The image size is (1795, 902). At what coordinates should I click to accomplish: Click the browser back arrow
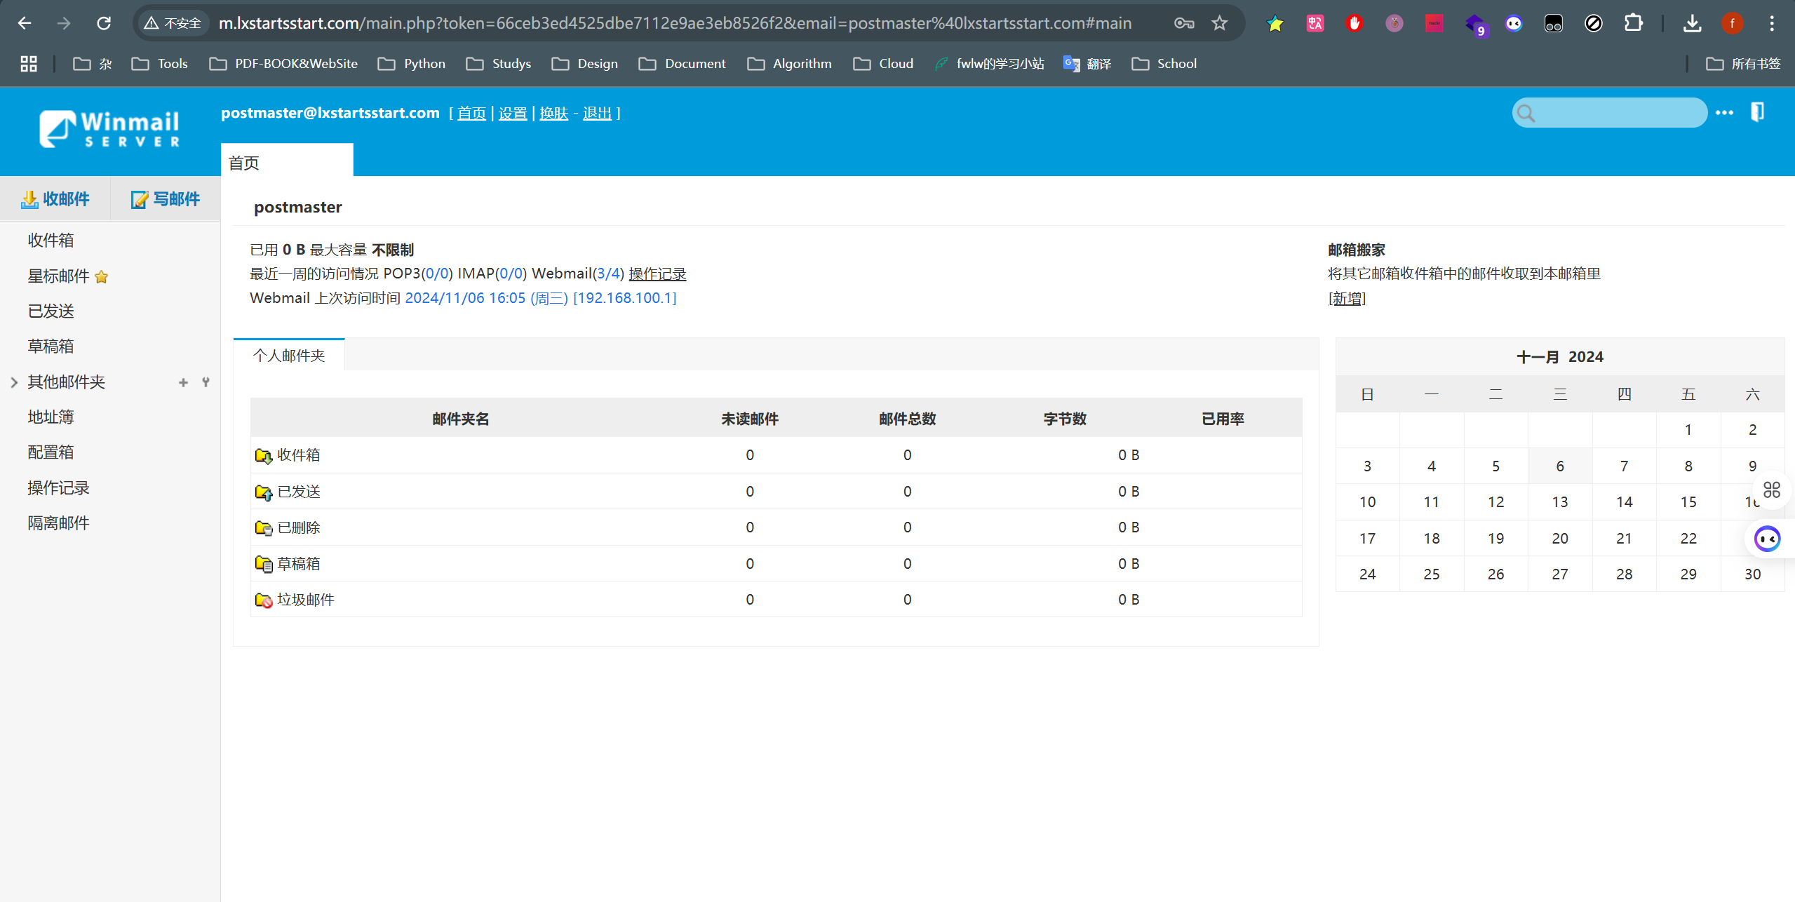(x=25, y=23)
